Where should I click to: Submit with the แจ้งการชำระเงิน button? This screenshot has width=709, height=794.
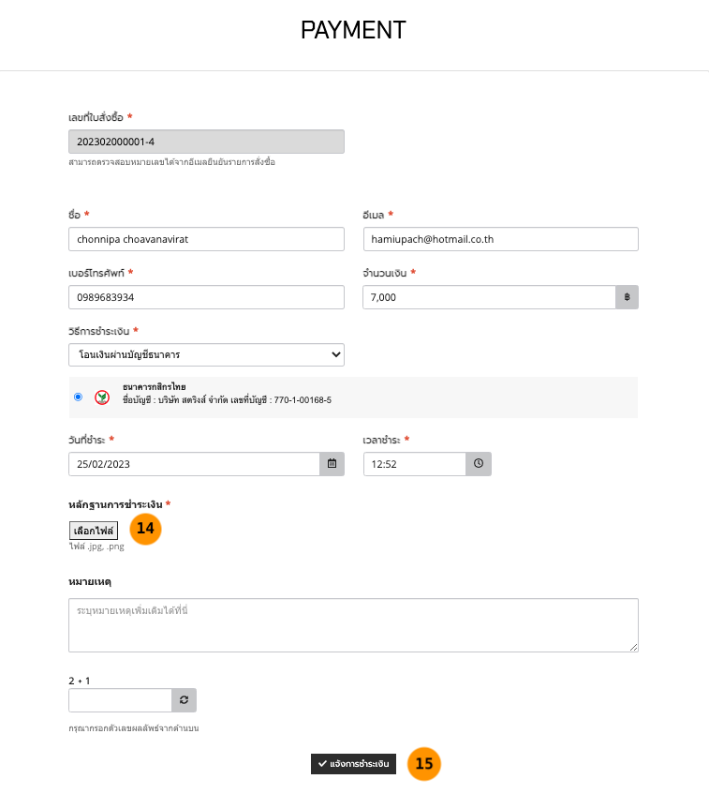tap(353, 764)
